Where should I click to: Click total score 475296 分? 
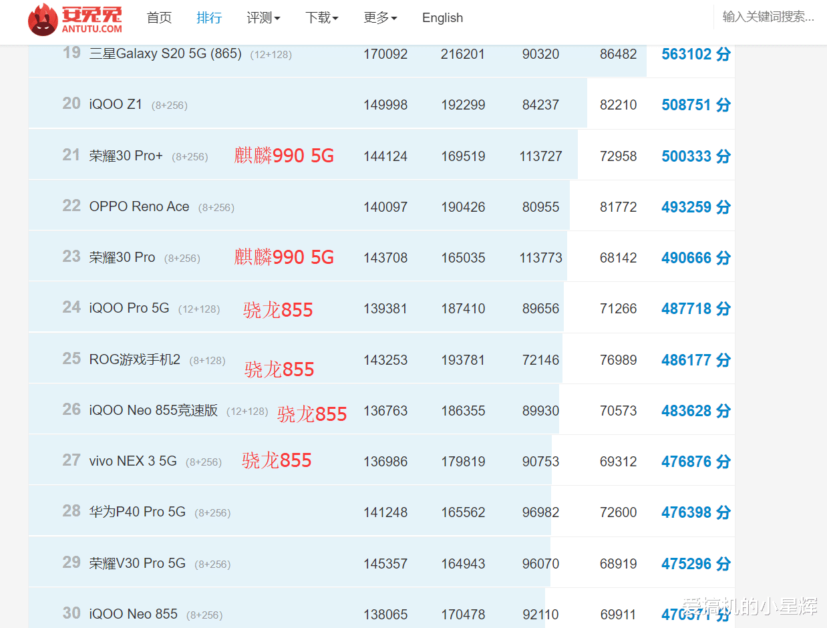pos(696,564)
